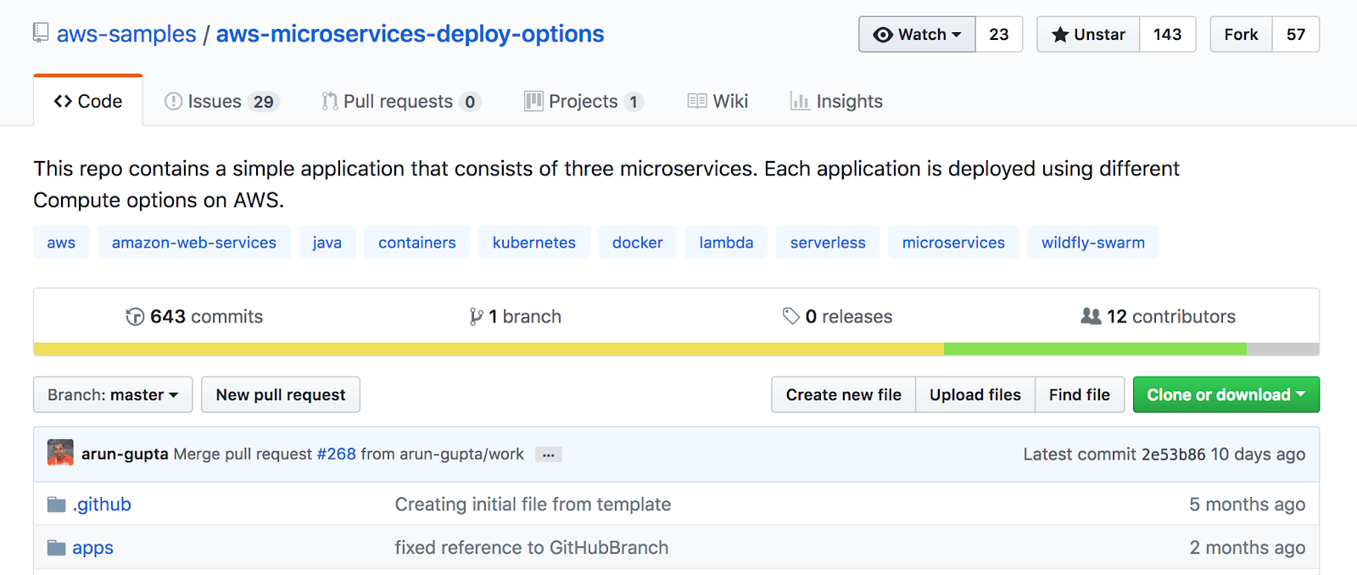Click the yellow segment of language bar
This screenshot has height=575, width=1357.
pos(489,349)
